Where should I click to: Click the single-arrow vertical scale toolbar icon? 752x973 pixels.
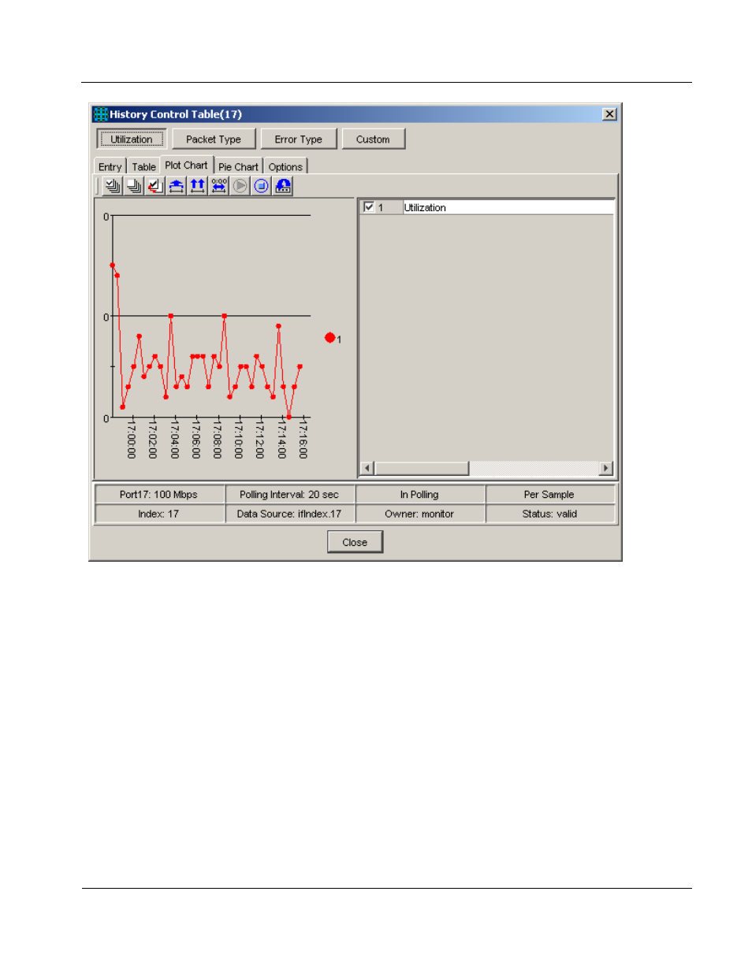click(x=177, y=186)
